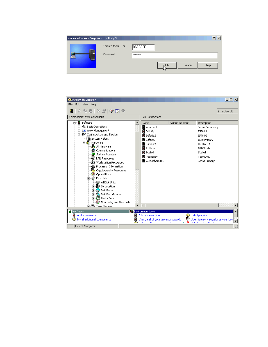Screen dimensions: 268x347
Task: Open the View menu
Action: [85, 105]
